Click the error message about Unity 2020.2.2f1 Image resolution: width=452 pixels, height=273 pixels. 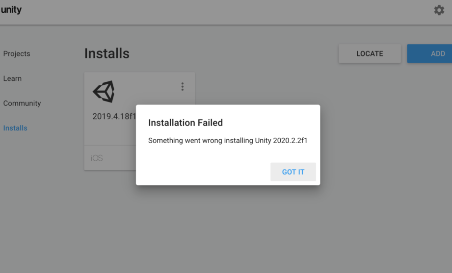point(228,141)
